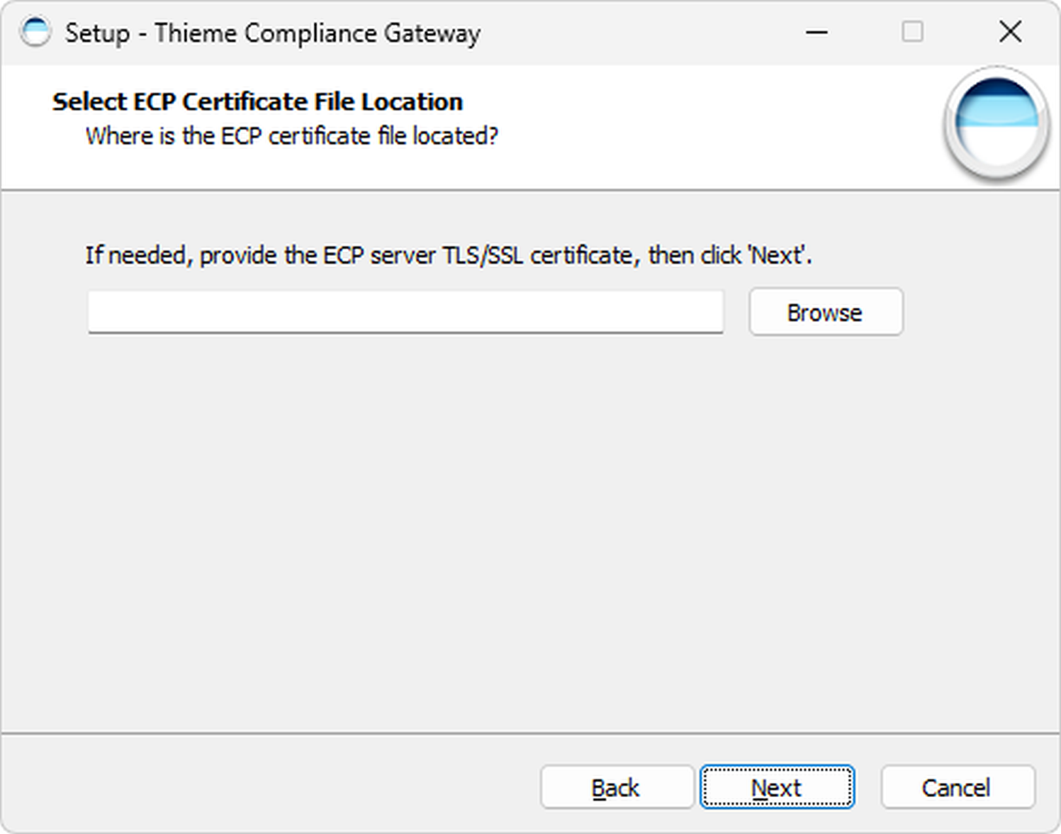Go Back to the previous setup page
The width and height of the screenshot is (1061, 834).
point(616,787)
